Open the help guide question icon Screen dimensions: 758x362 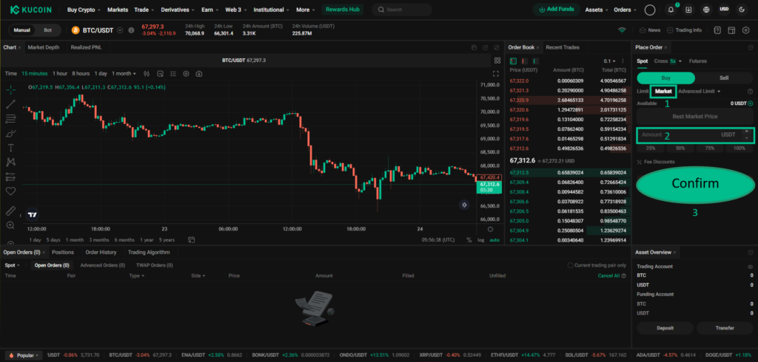point(717,30)
